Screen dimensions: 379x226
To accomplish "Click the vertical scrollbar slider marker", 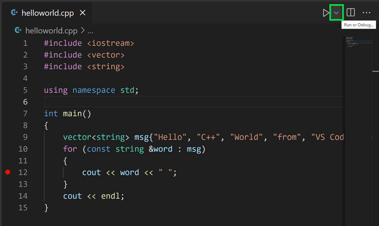I will click(375, 71).
